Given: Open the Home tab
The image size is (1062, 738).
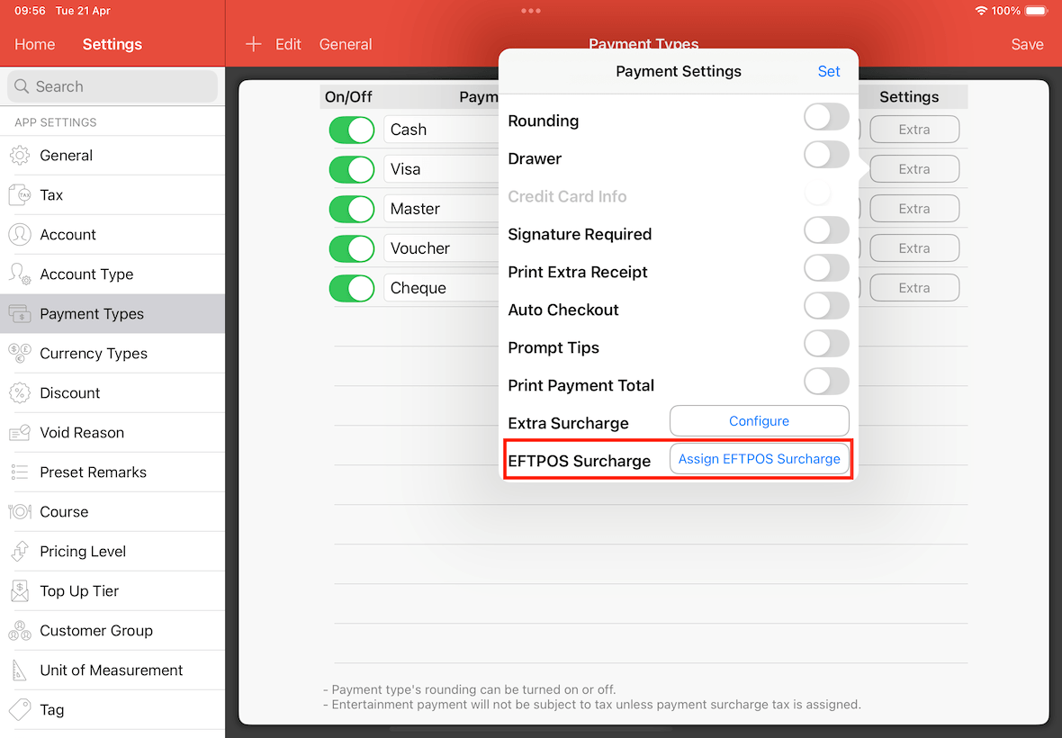Looking at the screenshot, I should [34, 45].
